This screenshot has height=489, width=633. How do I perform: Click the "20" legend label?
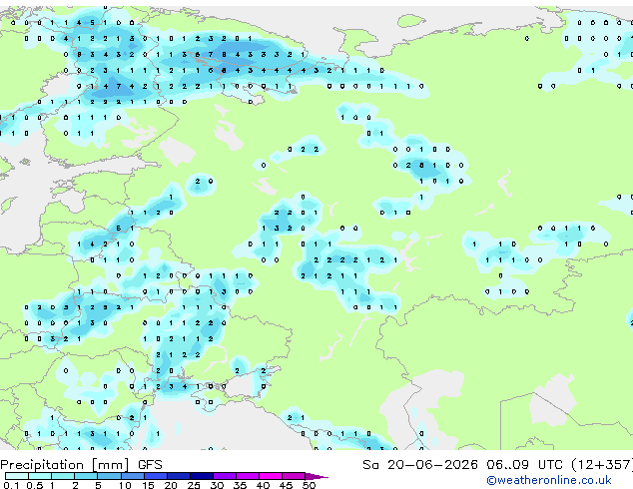(171, 485)
